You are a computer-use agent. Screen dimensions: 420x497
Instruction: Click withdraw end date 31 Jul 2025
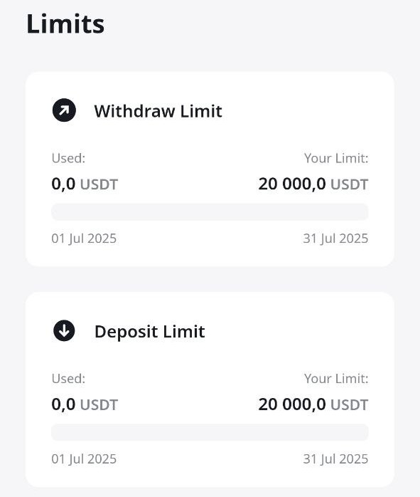(x=335, y=239)
